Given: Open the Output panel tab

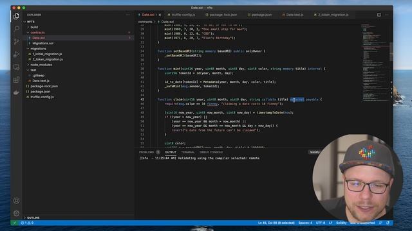Looking at the screenshot, I should (171, 152).
